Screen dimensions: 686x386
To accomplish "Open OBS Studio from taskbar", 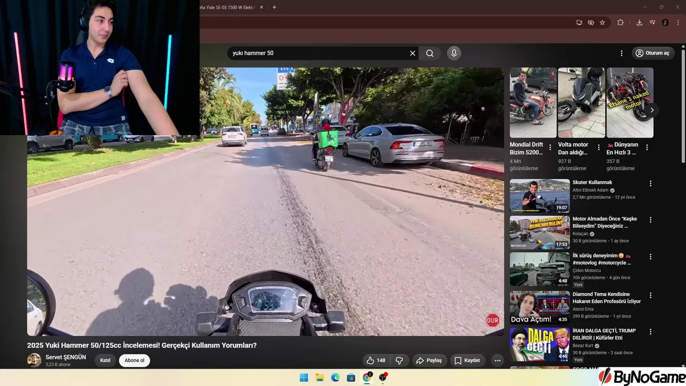I will [x=383, y=377].
